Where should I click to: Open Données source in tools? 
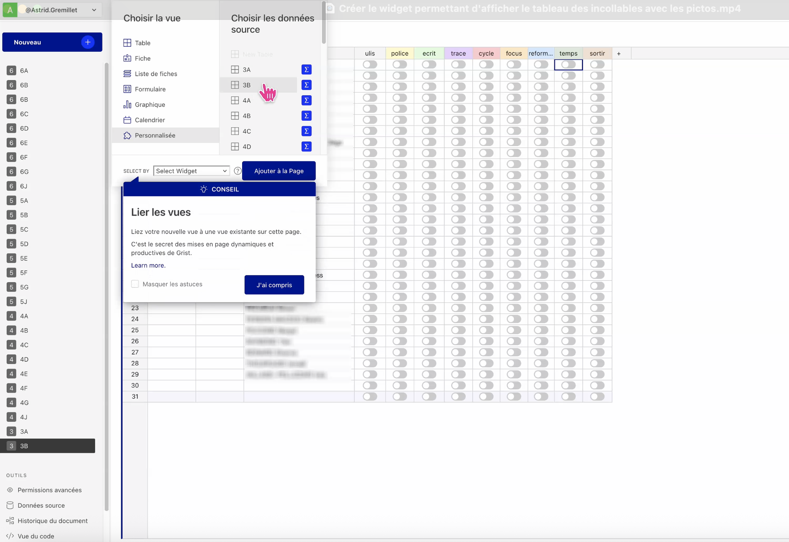pos(41,505)
